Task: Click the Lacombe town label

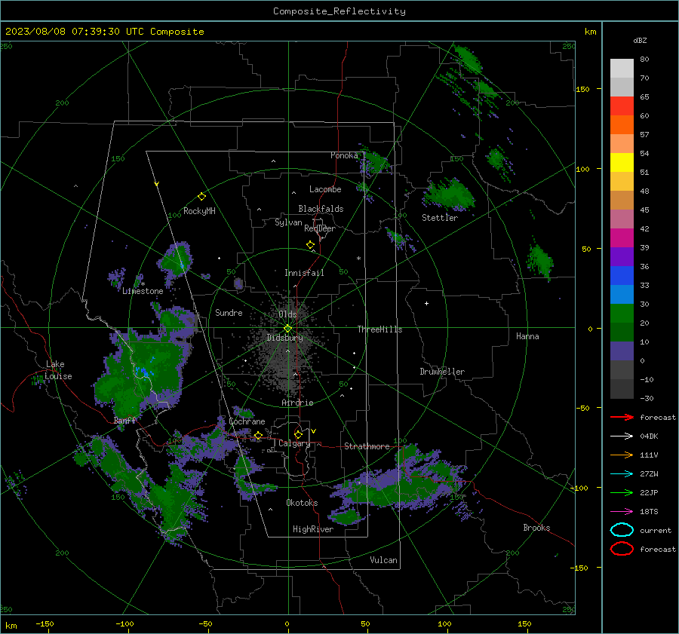Action: click(325, 189)
